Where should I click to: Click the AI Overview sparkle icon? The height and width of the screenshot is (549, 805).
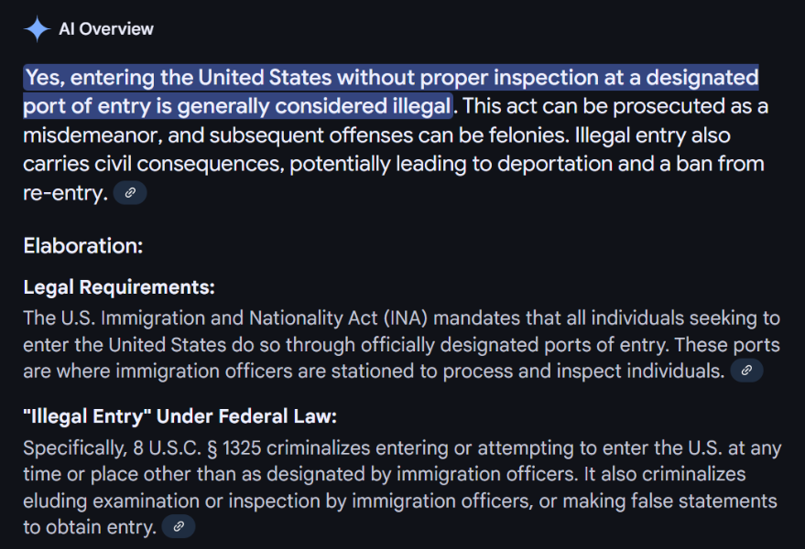37,29
